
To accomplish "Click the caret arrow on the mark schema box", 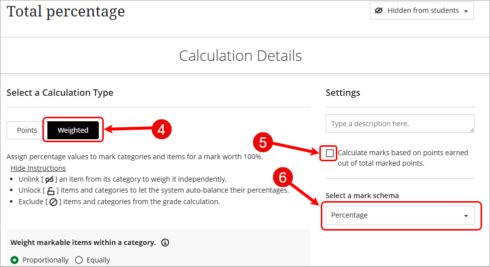I will pyautogui.click(x=466, y=216).
